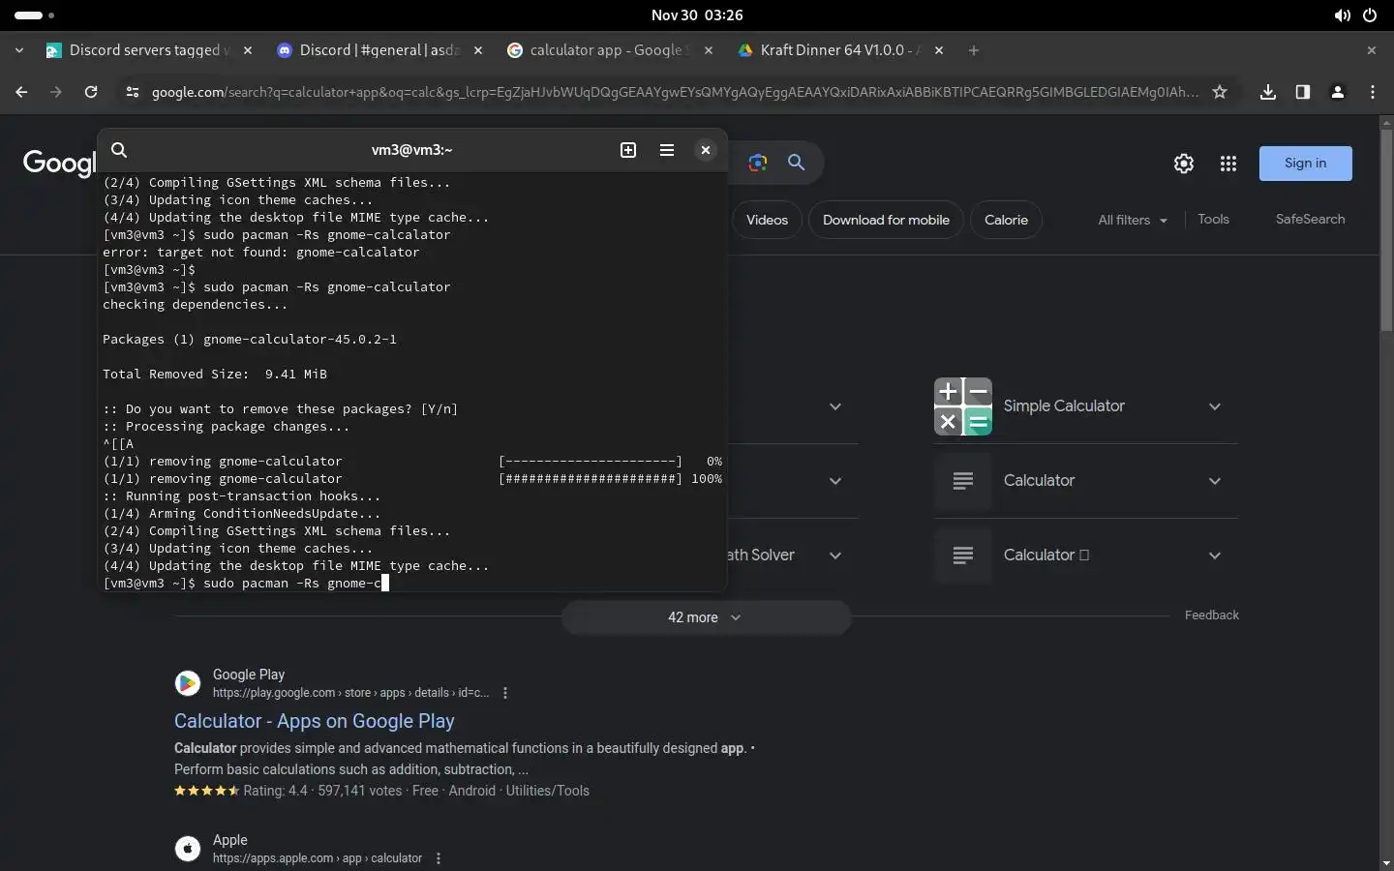This screenshot has height=871, width=1394.
Task: Expand the Simple Calculator entry
Action: (1215, 406)
